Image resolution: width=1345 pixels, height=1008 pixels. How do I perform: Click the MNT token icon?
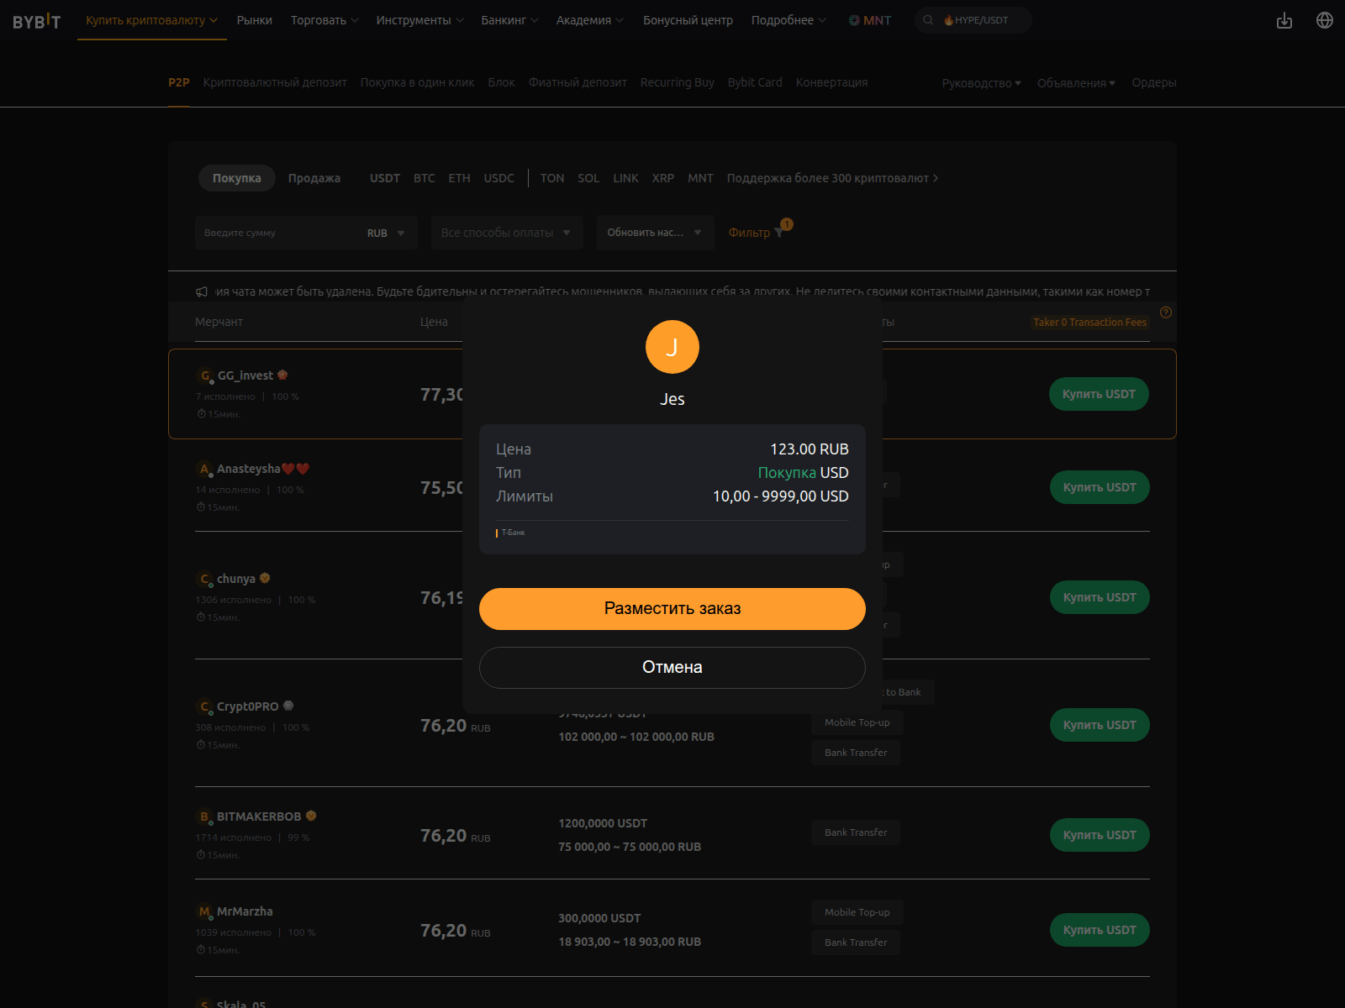point(854,20)
